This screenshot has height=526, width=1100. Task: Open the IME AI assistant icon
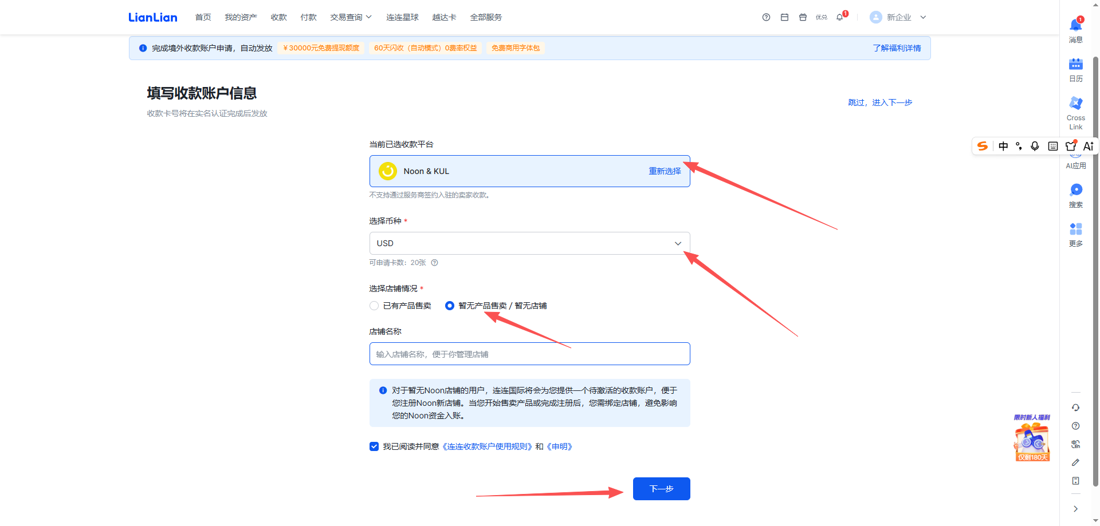coord(1089,146)
